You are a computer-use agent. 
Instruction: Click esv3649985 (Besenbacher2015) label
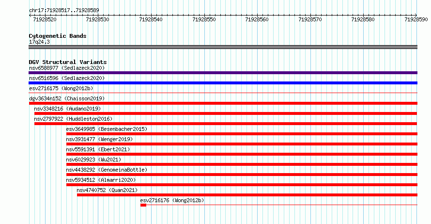107,129
